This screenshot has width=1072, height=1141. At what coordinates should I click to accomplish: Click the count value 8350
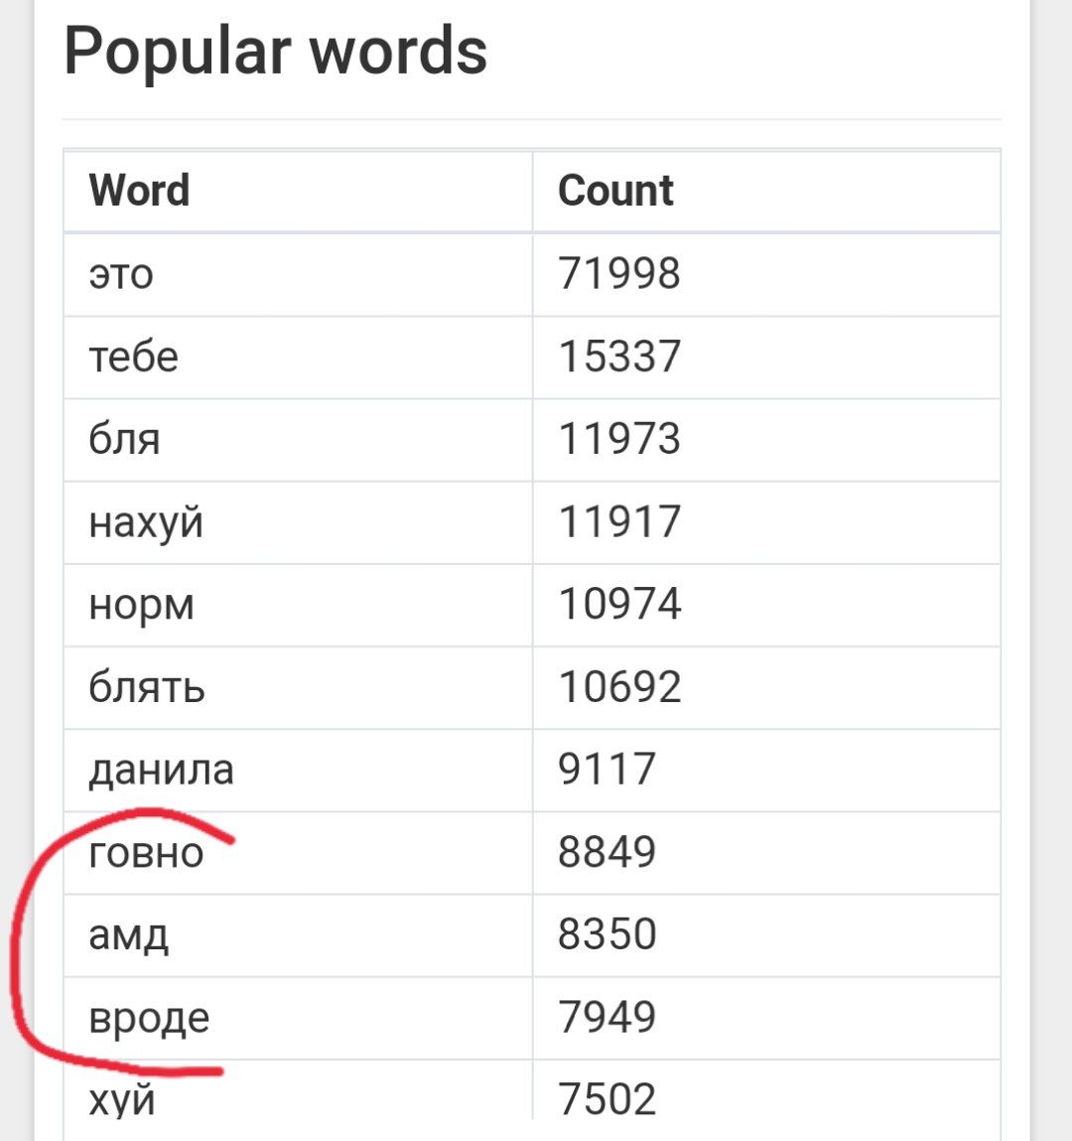coord(606,934)
